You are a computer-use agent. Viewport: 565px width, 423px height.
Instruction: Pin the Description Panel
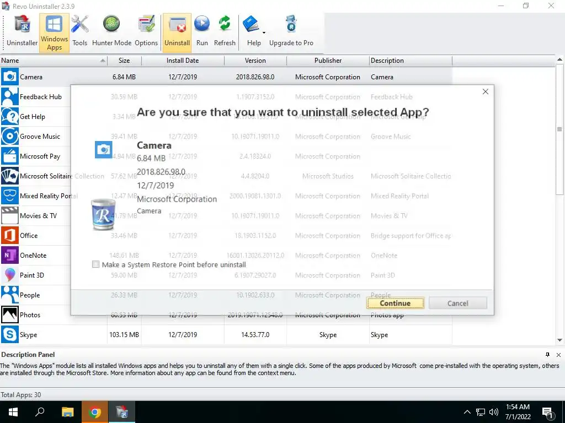(x=547, y=355)
